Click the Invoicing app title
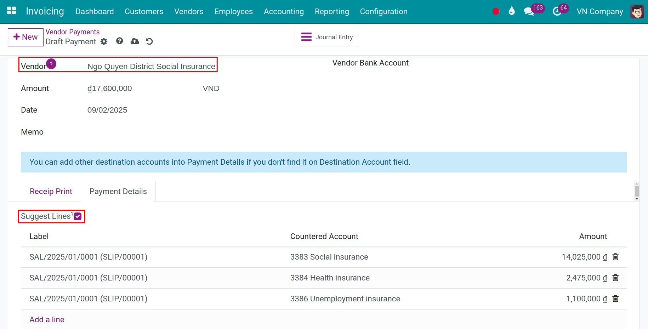Screen dimensions: 648x329 tap(45, 11)
